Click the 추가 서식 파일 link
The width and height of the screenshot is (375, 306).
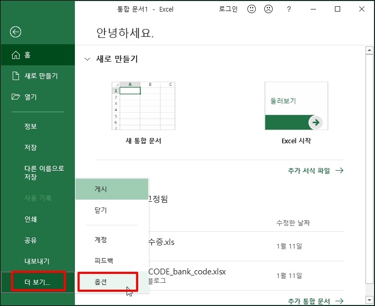(309, 171)
